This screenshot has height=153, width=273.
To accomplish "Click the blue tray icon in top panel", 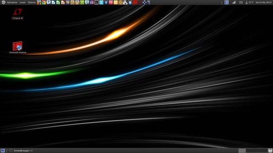I will point(227,3).
